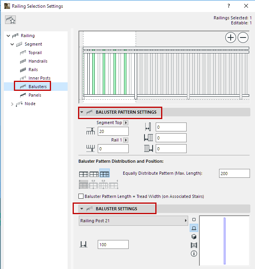
Task: Open the Favorites star button
Action: click(x=10, y=20)
